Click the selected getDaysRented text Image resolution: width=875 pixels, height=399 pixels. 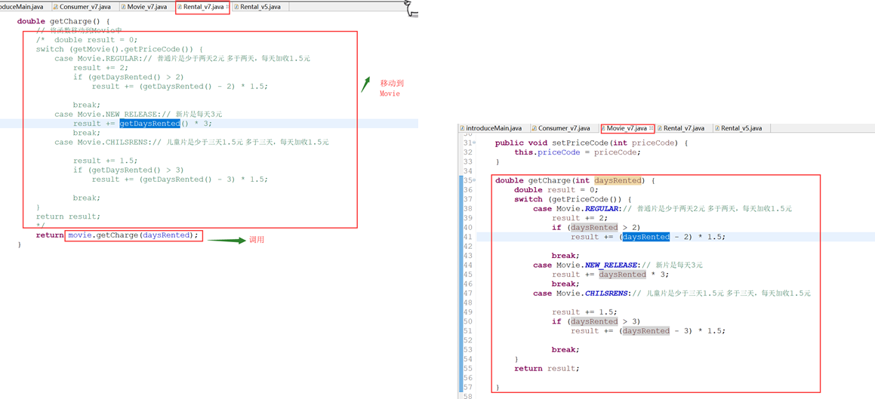[x=149, y=124]
